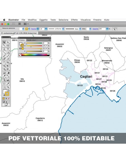The image size is (126, 162).
Task: Toggle None fill mode in toolbox
Action: [9, 98]
